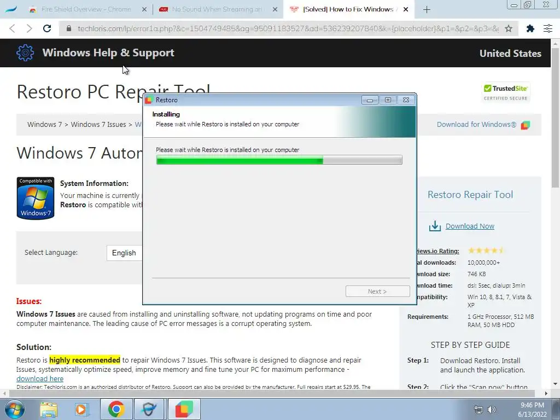Image resolution: width=560 pixels, height=420 pixels.
Task: Close the No Sound When Streaming tab
Action: coord(275,10)
